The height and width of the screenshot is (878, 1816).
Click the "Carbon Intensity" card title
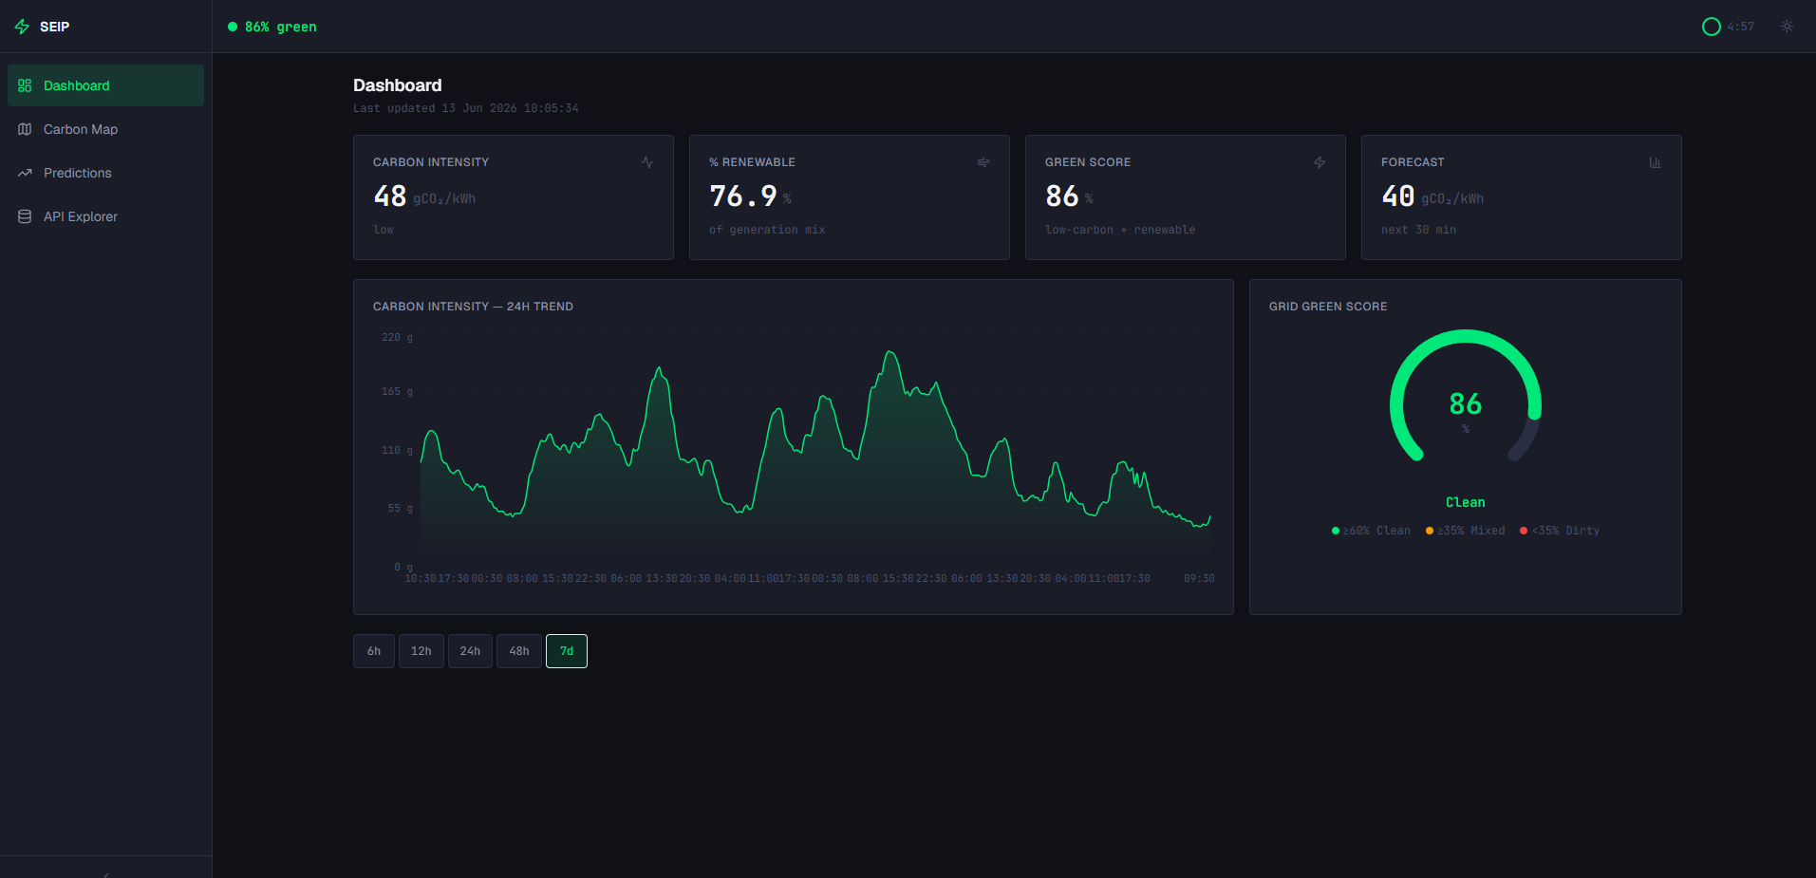[x=431, y=162]
